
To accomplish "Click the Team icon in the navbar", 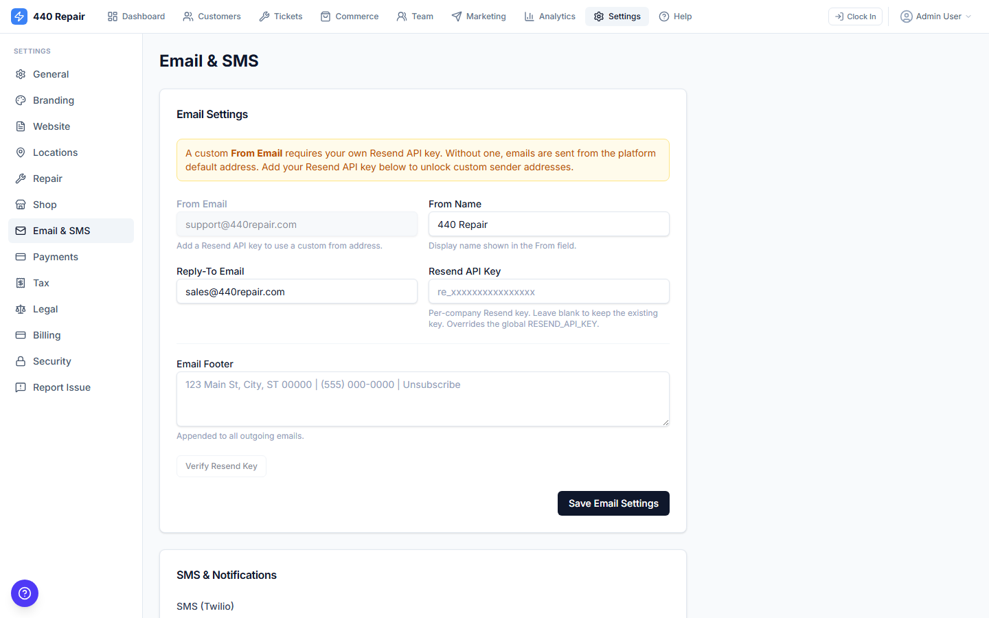I will click(400, 16).
